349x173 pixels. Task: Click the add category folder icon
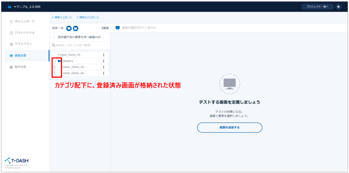[76, 28]
